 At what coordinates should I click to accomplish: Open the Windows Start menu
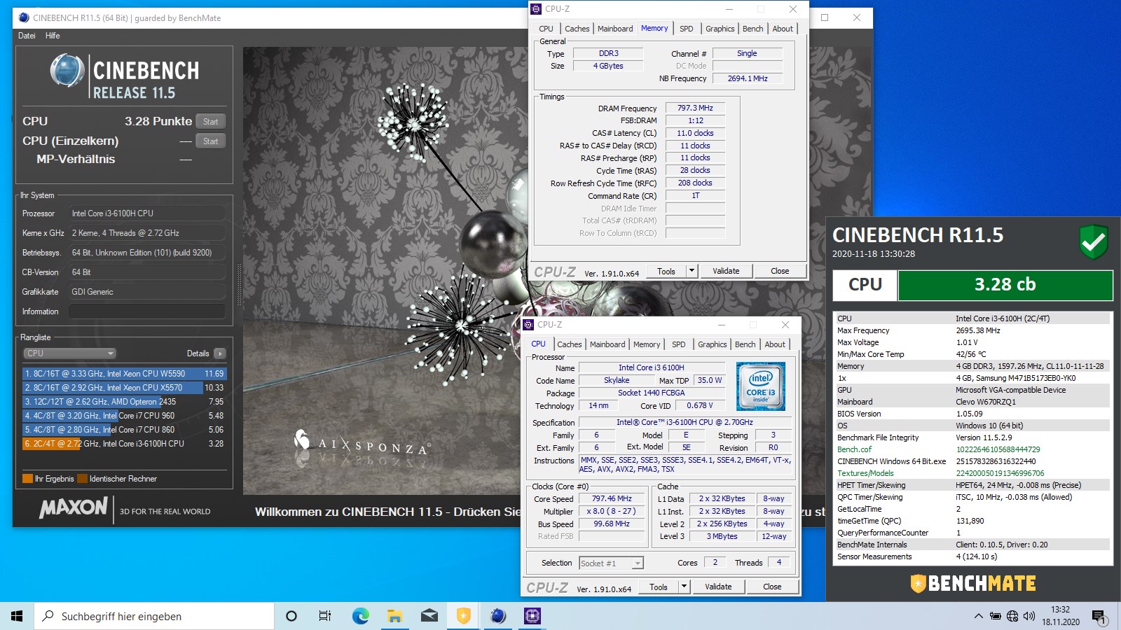coord(17,616)
